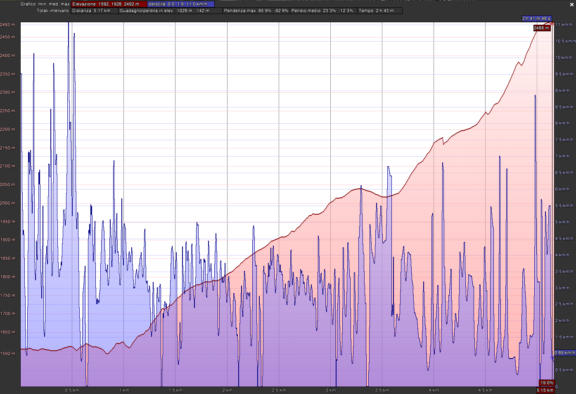Click the 2 h 41 m 48 s time tag
Viewport: 576px width, 394px height.
point(536,19)
